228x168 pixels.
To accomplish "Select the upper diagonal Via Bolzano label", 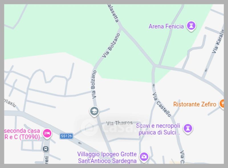I will click(x=111, y=45).
